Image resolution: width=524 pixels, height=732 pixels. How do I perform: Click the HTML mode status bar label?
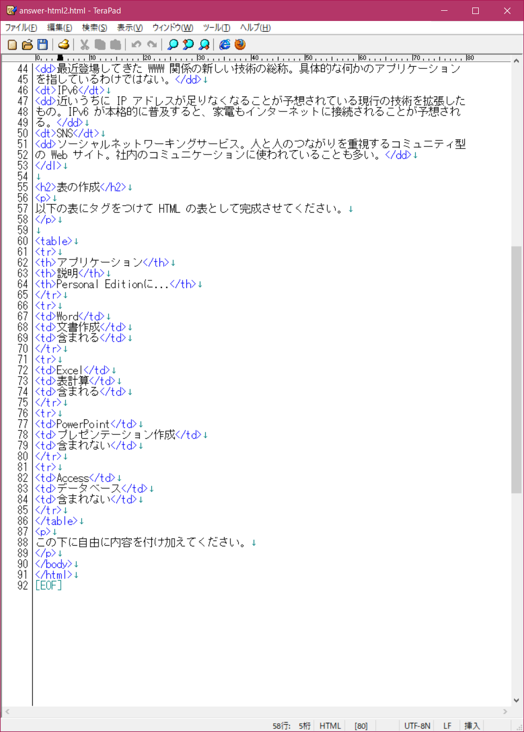(330, 726)
